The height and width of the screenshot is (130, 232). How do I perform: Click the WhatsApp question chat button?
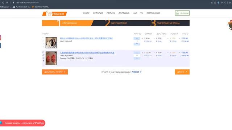click(x=22, y=123)
